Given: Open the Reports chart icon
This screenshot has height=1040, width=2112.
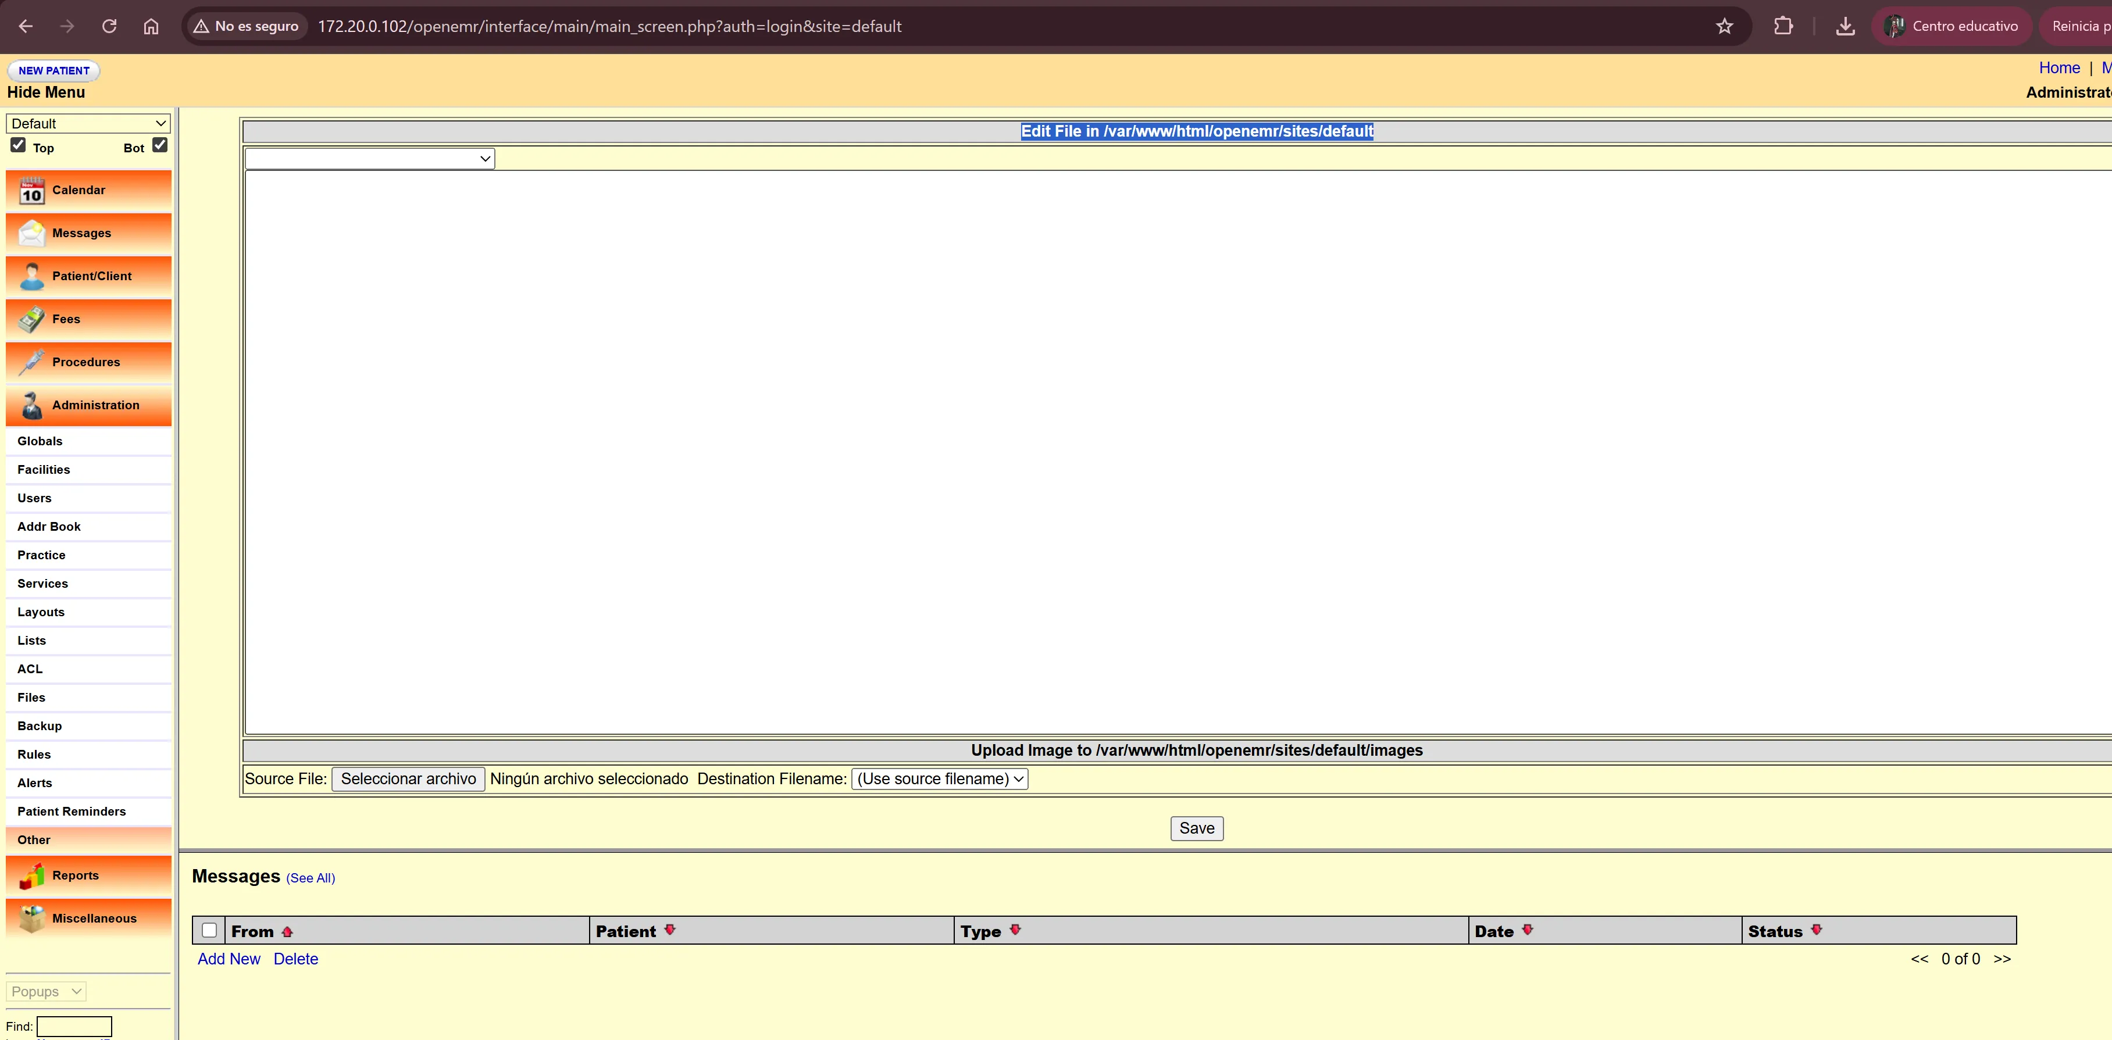Looking at the screenshot, I should click(x=32, y=875).
